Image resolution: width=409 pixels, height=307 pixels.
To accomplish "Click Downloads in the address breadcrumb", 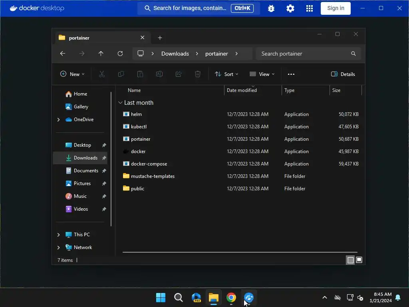I will point(175,54).
